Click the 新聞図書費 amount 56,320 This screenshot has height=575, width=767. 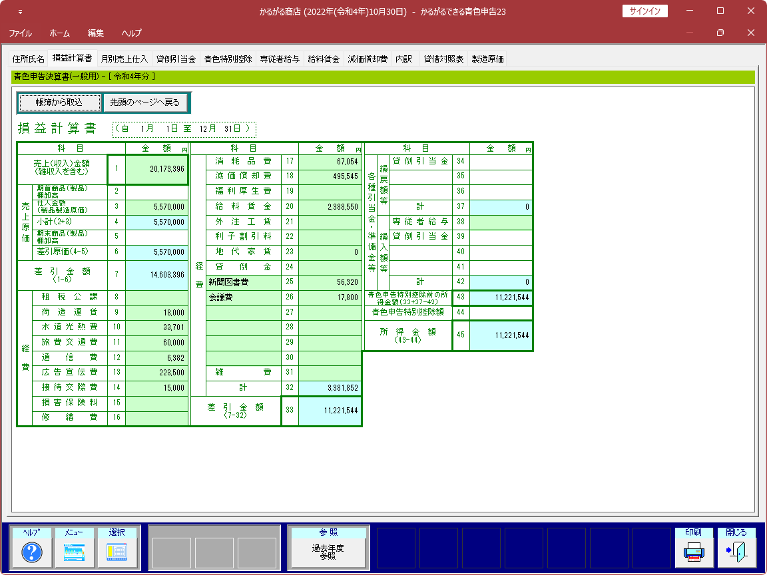click(330, 283)
